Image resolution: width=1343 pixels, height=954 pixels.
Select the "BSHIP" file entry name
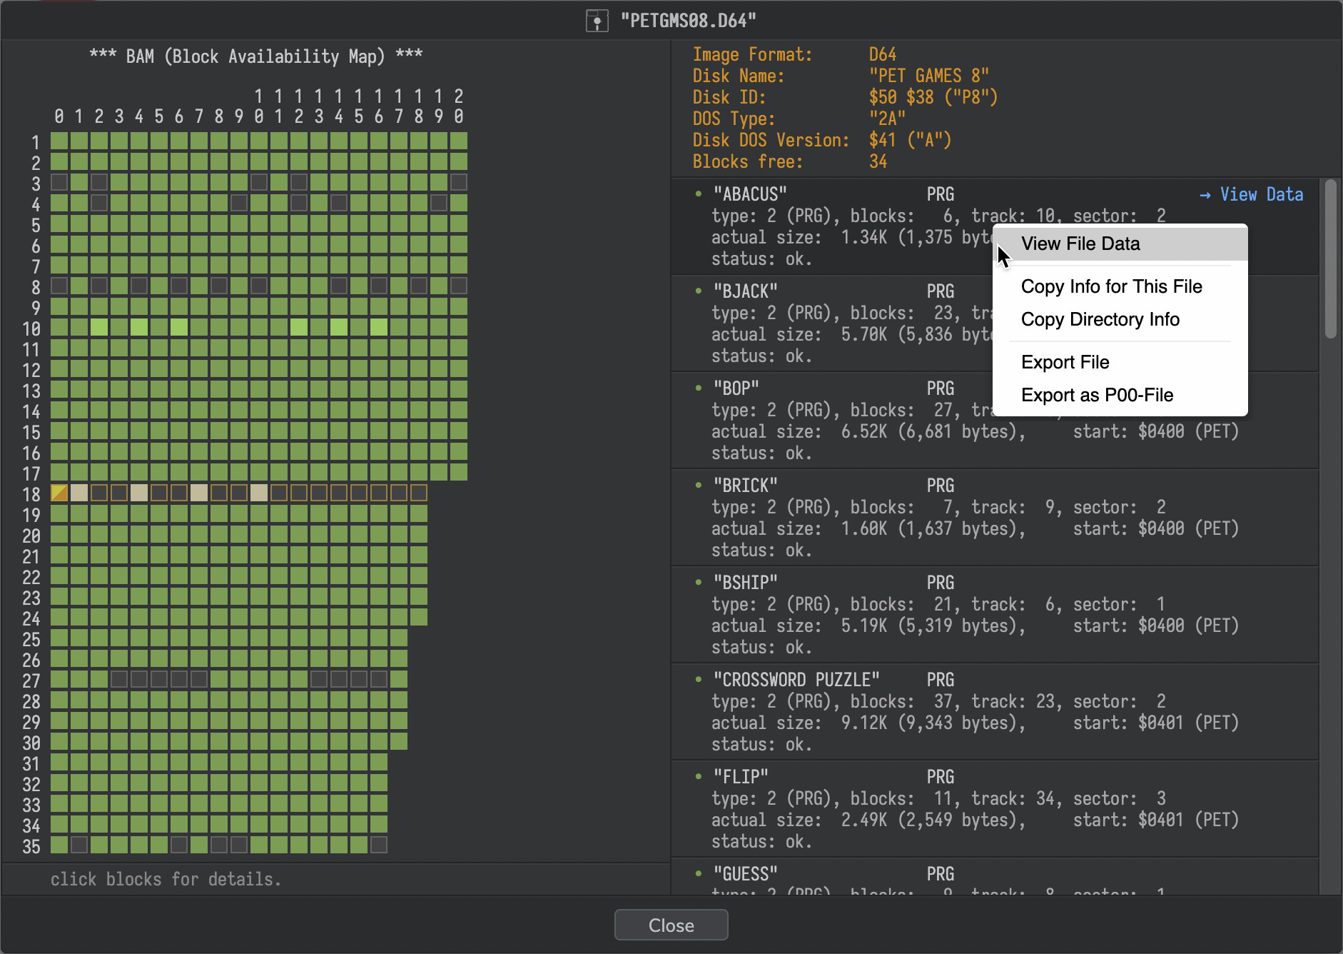pyautogui.click(x=746, y=583)
